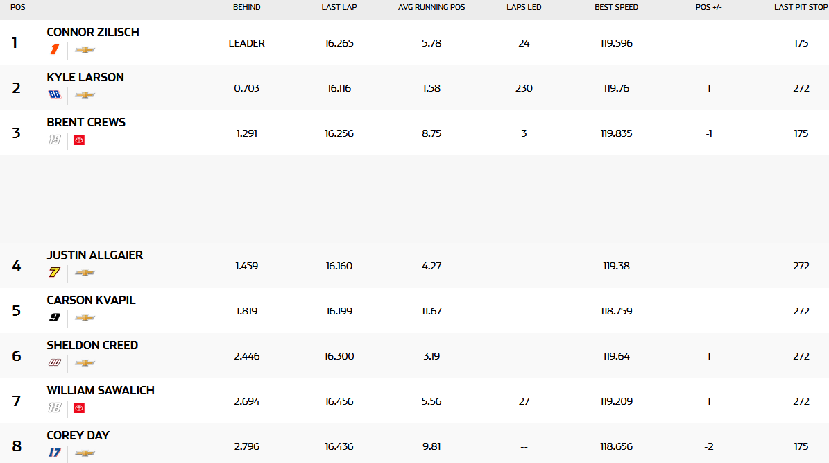This screenshot has height=463, width=829.
Task: Click the blank gap below Brent Crews' row
Action: click(x=414, y=199)
